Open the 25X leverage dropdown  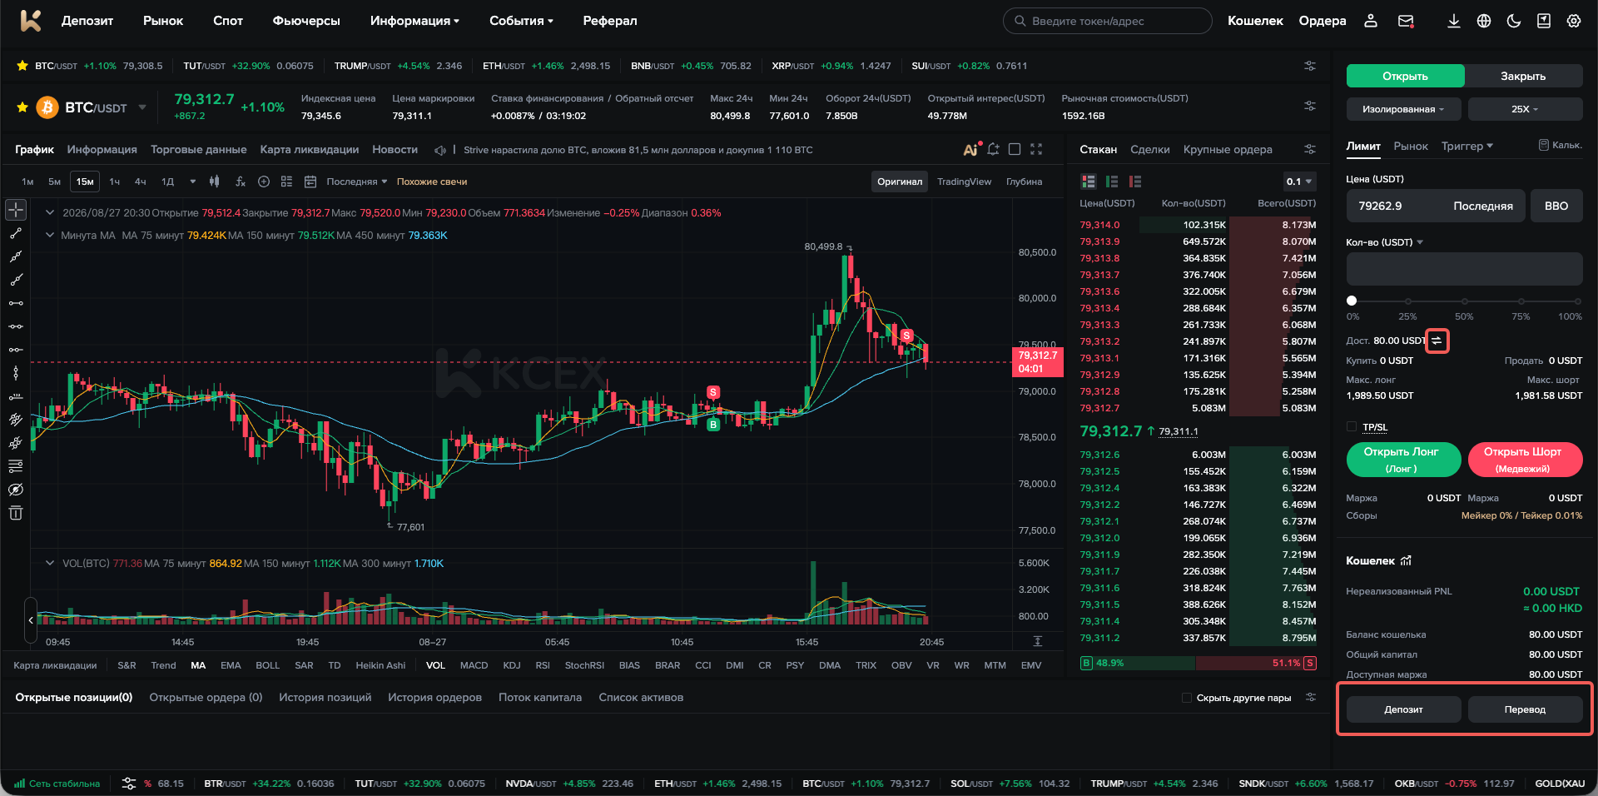pos(1525,109)
